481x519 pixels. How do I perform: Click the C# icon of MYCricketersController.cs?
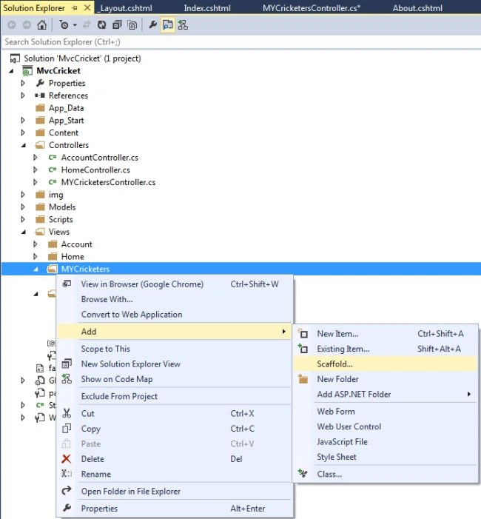coord(53,182)
